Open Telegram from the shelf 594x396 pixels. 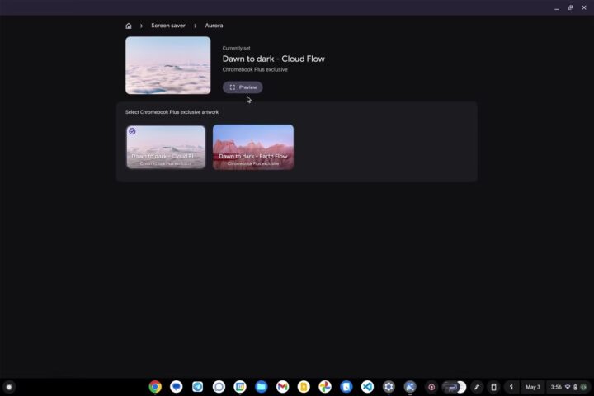pyautogui.click(x=198, y=387)
